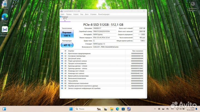Open Huawei PC Manager desktop shortcut
Viewport: 200px width, 112px height.
[x=5, y=31]
